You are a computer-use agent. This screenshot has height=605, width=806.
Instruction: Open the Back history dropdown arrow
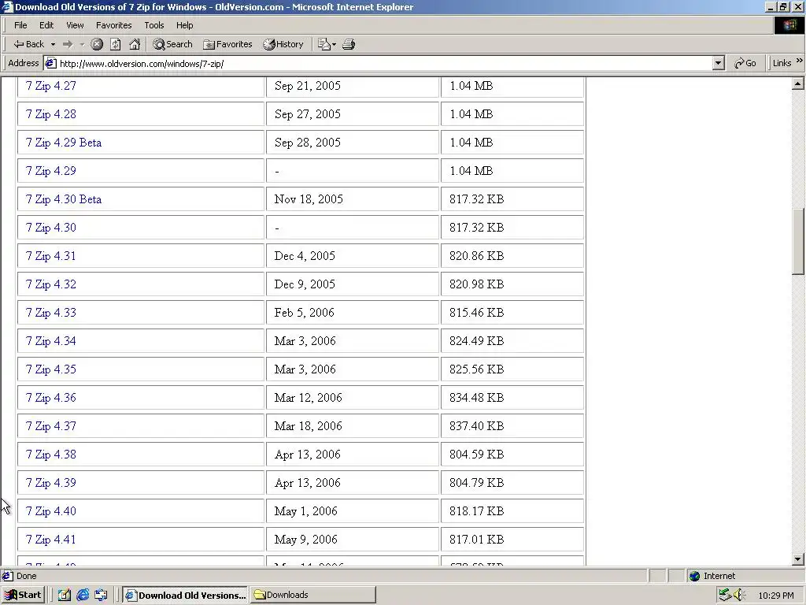click(x=53, y=44)
